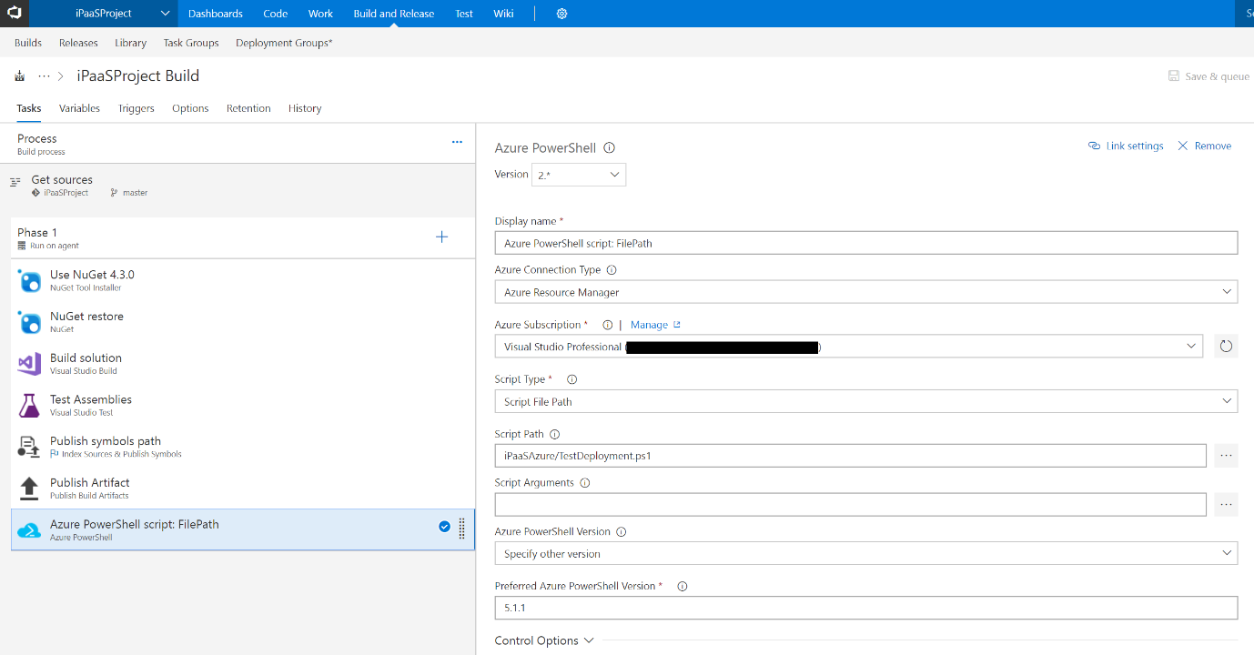Show info for Script Path

click(555, 434)
